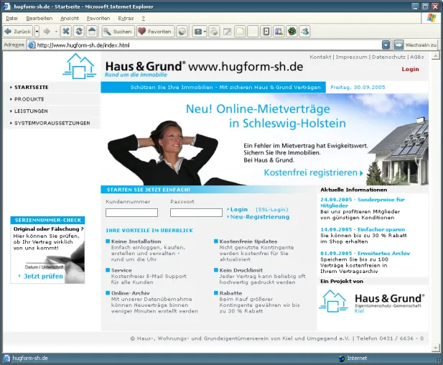Viewport: 443px width, 365px height.
Task: Open the address bar dropdown arrow
Action: [386, 45]
